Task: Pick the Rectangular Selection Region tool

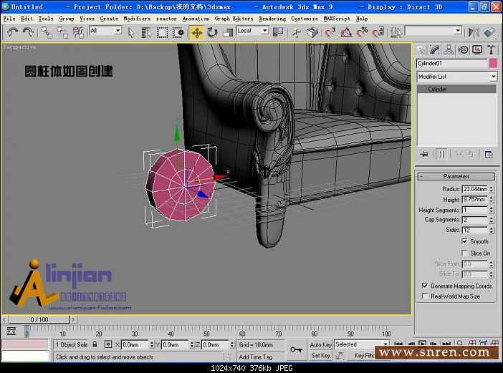Action: (162, 32)
